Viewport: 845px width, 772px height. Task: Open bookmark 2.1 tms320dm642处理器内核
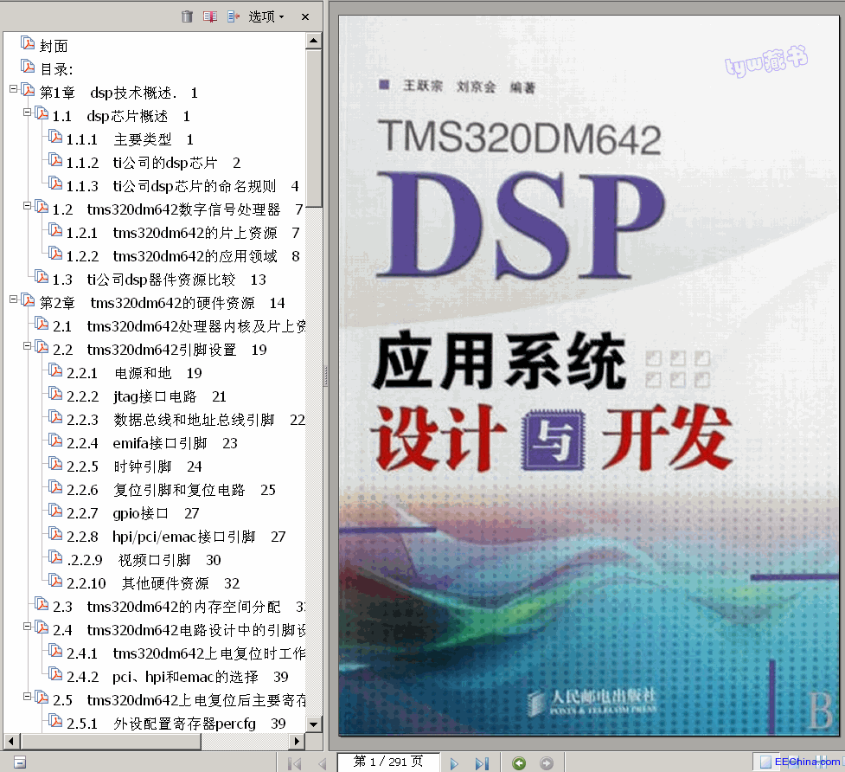179,326
